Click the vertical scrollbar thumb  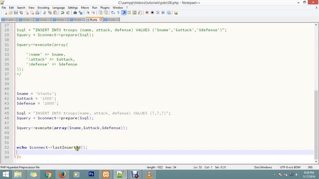click(316, 125)
